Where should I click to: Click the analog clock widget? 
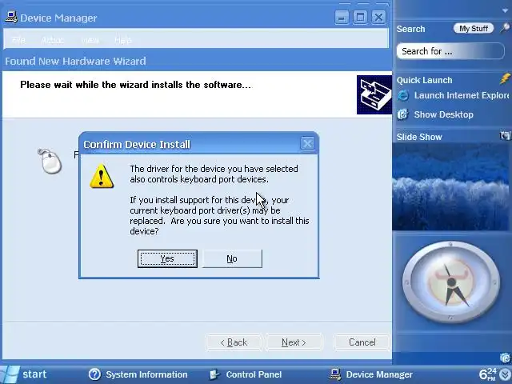[x=451, y=282]
